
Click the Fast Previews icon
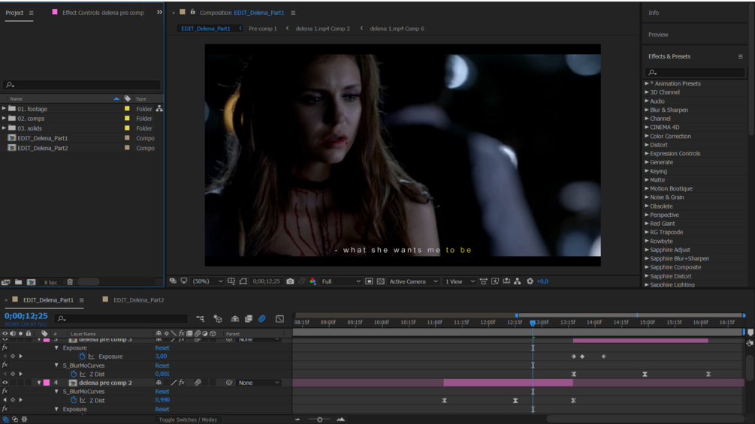(x=495, y=281)
